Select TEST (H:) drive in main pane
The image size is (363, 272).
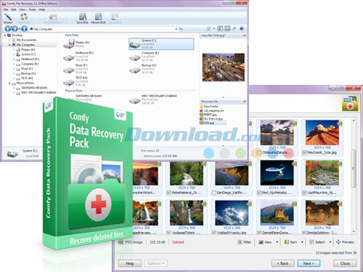(x=76, y=81)
